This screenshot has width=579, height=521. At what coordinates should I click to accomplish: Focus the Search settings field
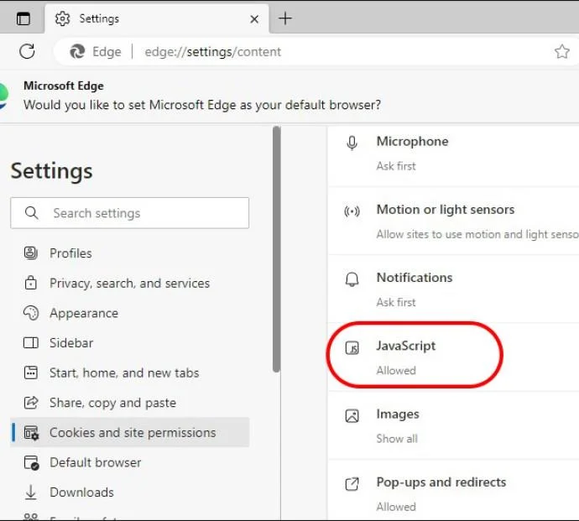[129, 213]
